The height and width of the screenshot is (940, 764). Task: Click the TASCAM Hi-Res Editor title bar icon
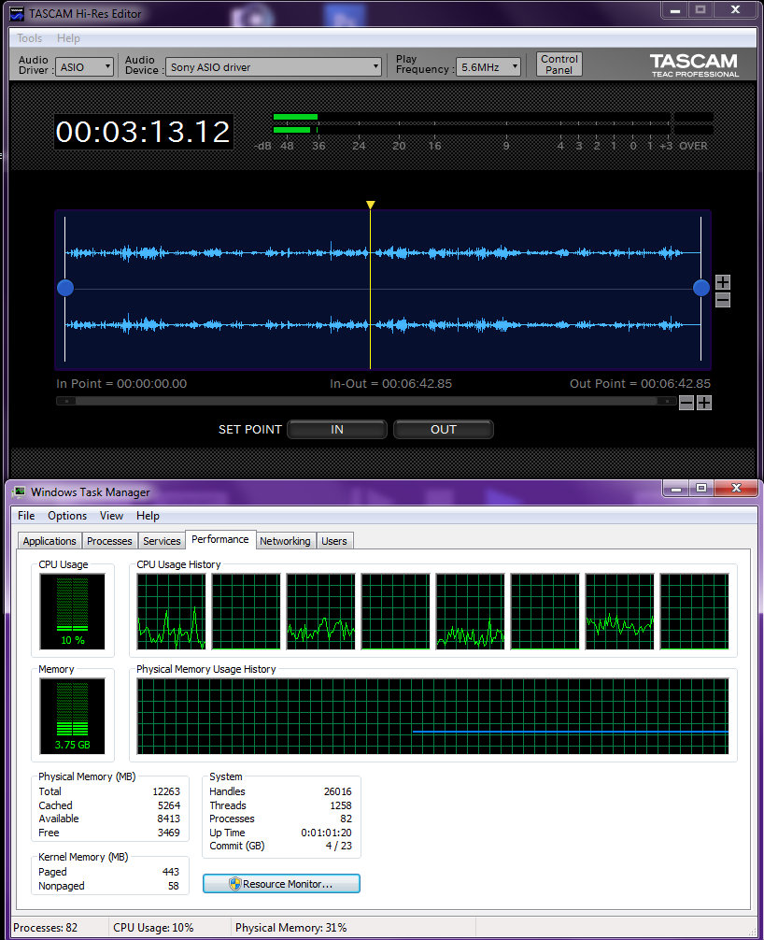coord(17,13)
